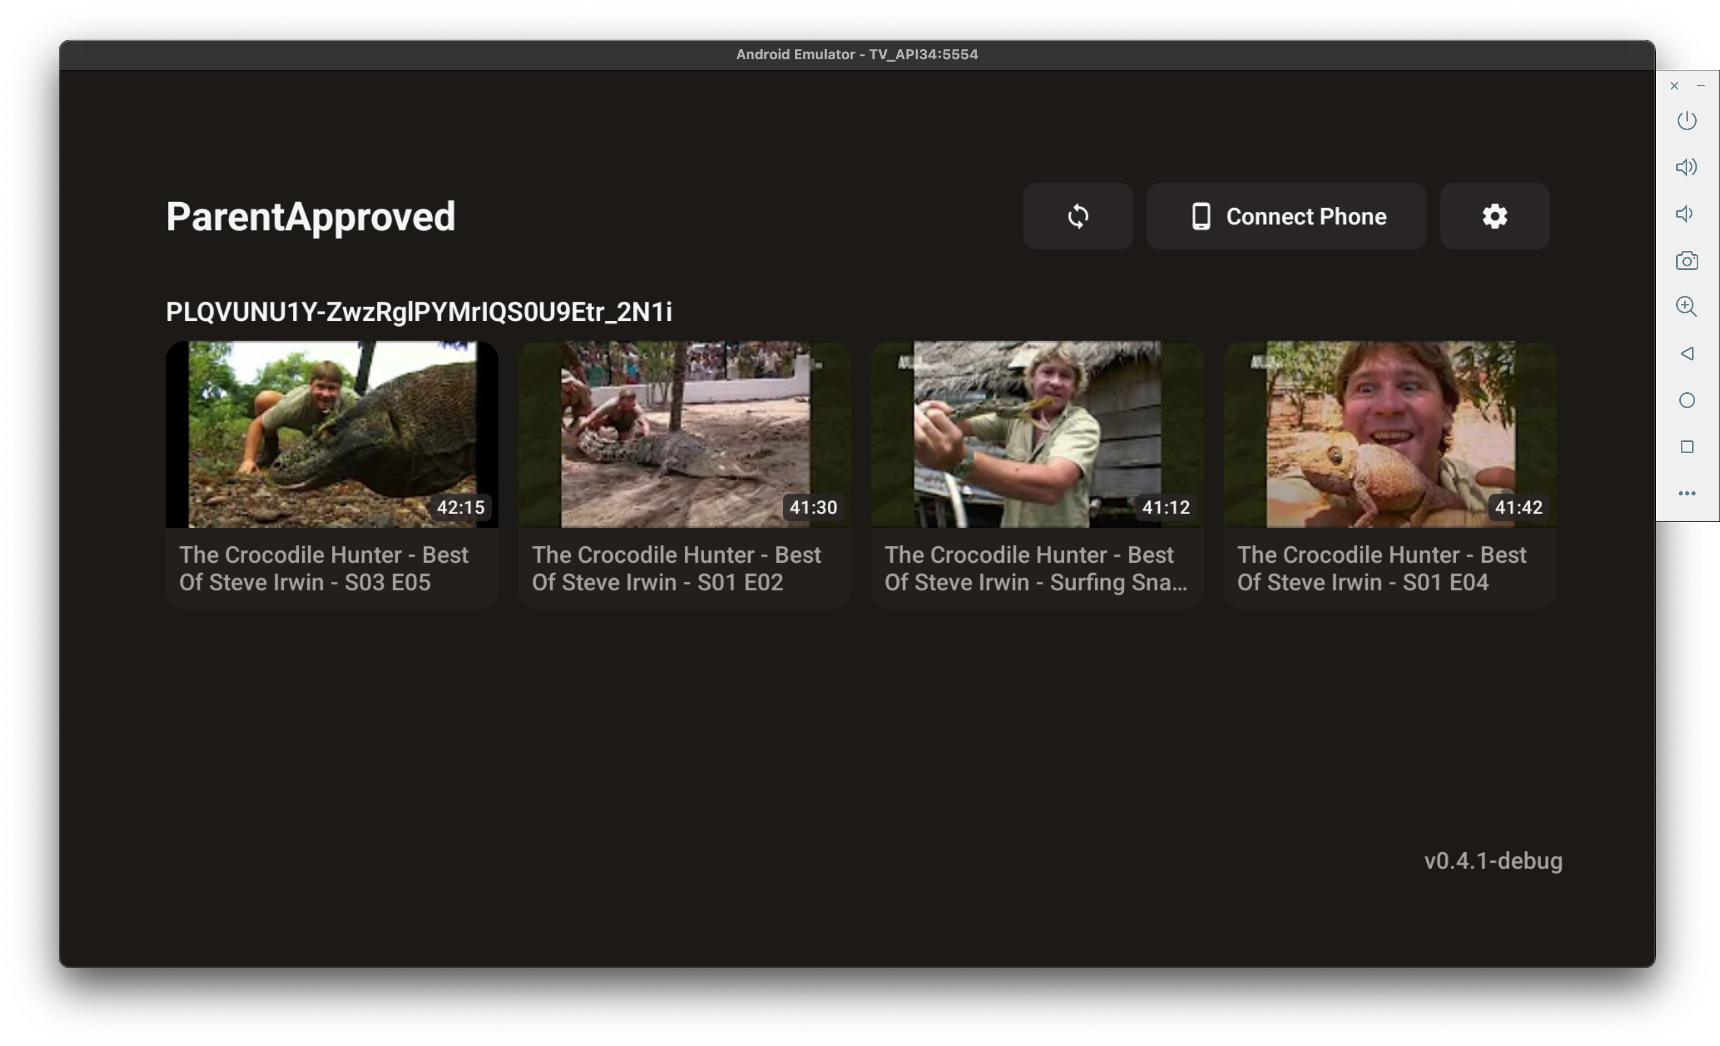Zoom the emulator display with the magnifier icon
The width and height of the screenshot is (1720, 1046).
[1687, 306]
